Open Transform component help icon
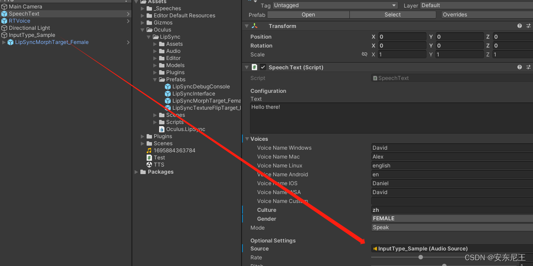This screenshot has width=533, height=266. pos(519,26)
